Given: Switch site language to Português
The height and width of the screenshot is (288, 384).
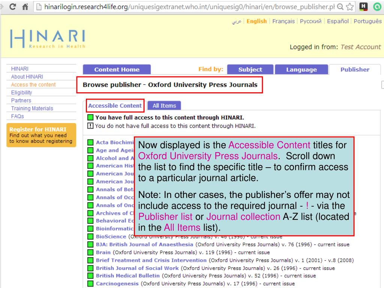Looking at the screenshot, I should click(367, 21).
